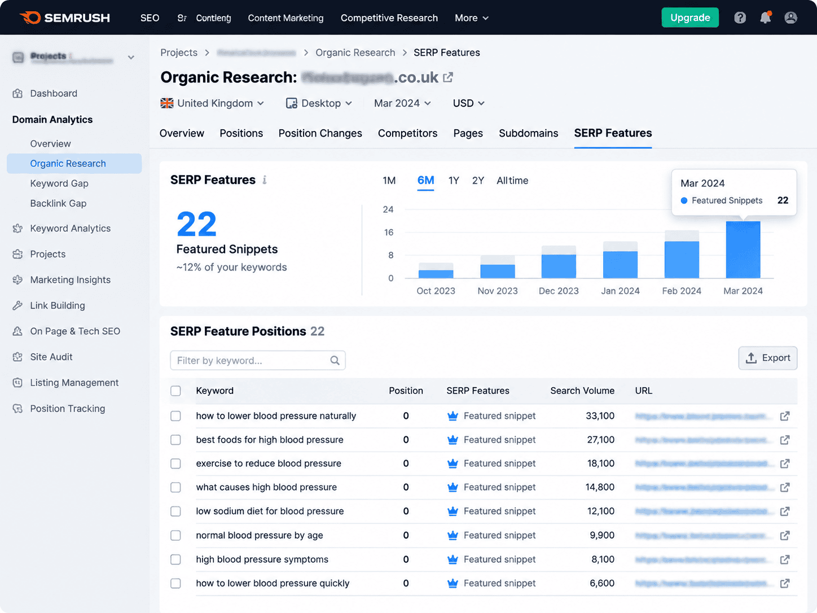Tick checkbox for 'low sodium diet for blood pressure'
817x613 pixels.
(176, 511)
